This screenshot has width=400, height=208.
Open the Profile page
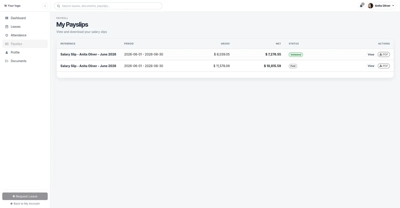click(25, 52)
